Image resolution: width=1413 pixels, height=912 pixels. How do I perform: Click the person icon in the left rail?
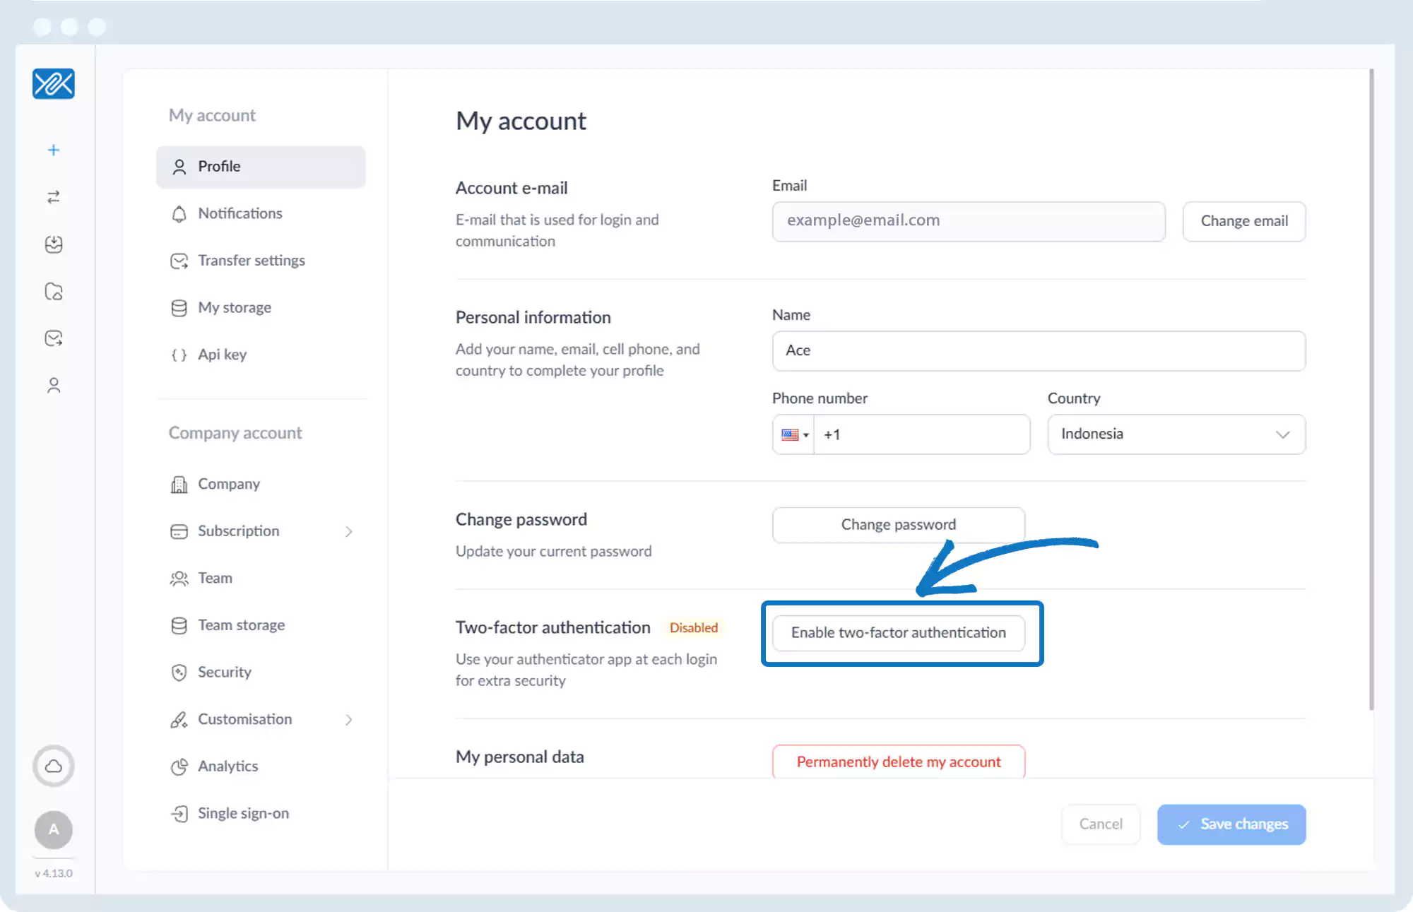[54, 385]
